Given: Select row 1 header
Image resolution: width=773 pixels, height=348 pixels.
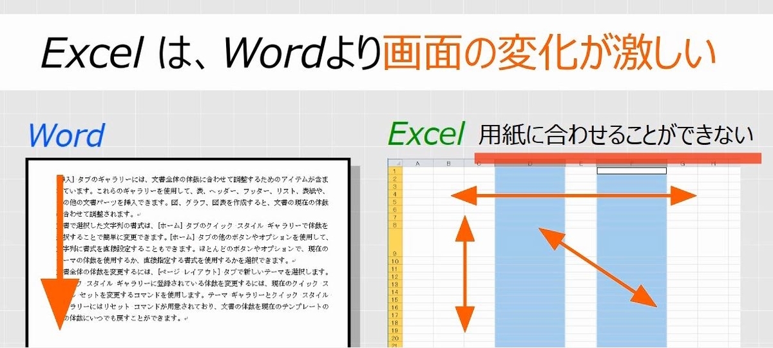Looking at the screenshot, I should (394, 171).
